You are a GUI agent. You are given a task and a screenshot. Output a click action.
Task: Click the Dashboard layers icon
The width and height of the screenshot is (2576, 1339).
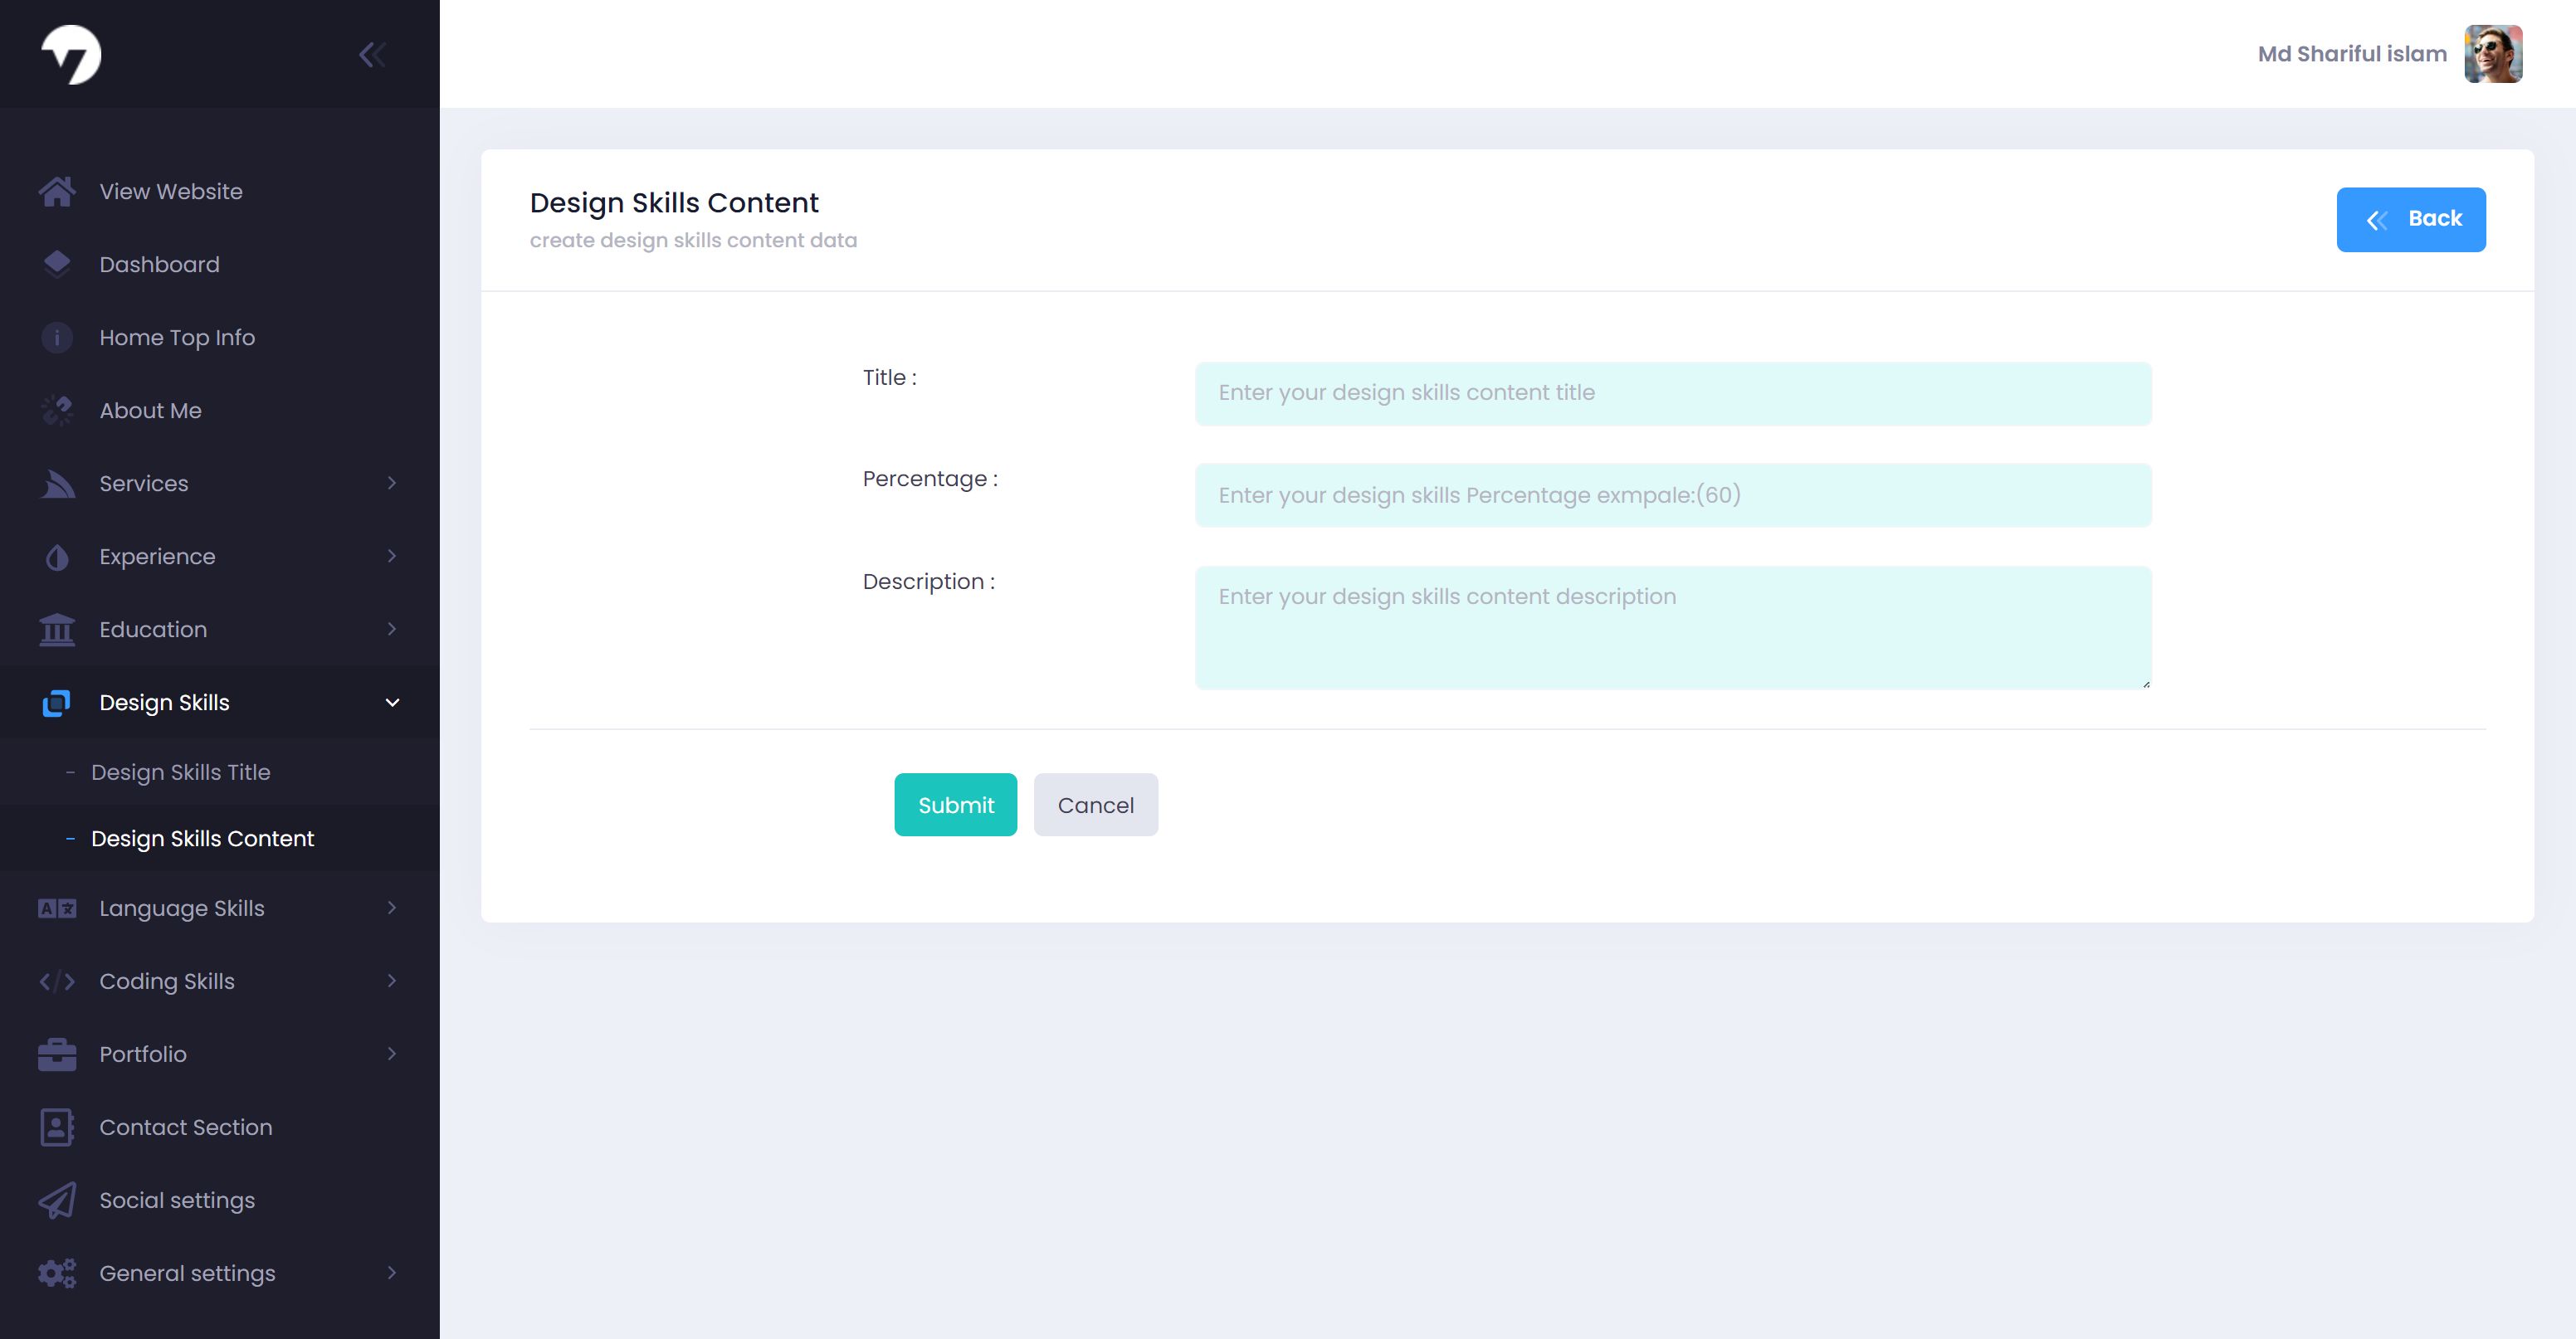tap(57, 264)
